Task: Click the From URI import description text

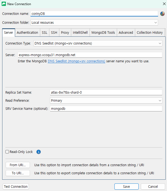Action: point(89,165)
